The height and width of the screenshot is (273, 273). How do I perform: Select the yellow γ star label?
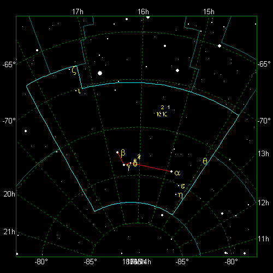[128, 167]
